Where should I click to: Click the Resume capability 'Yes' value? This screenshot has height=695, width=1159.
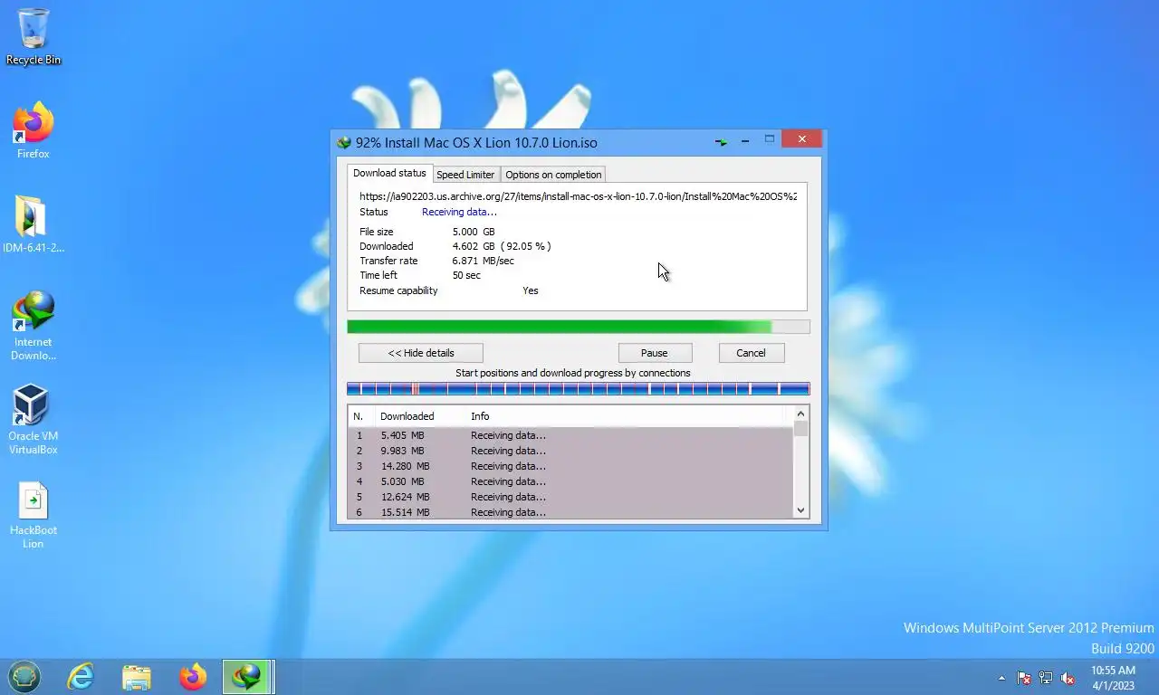(531, 290)
